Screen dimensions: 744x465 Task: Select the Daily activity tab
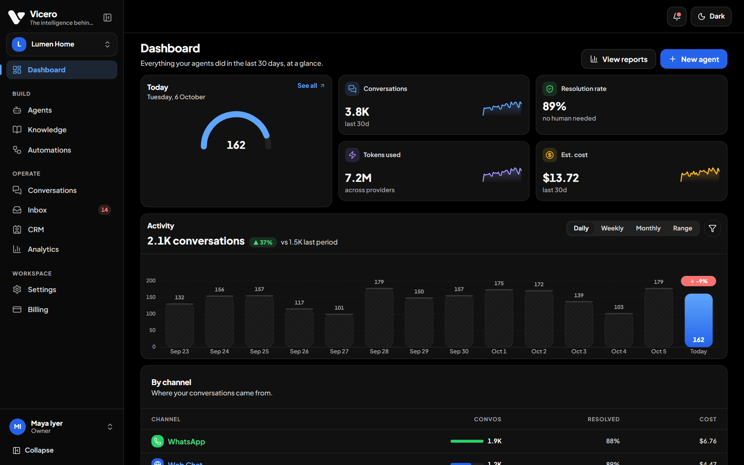tap(581, 228)
